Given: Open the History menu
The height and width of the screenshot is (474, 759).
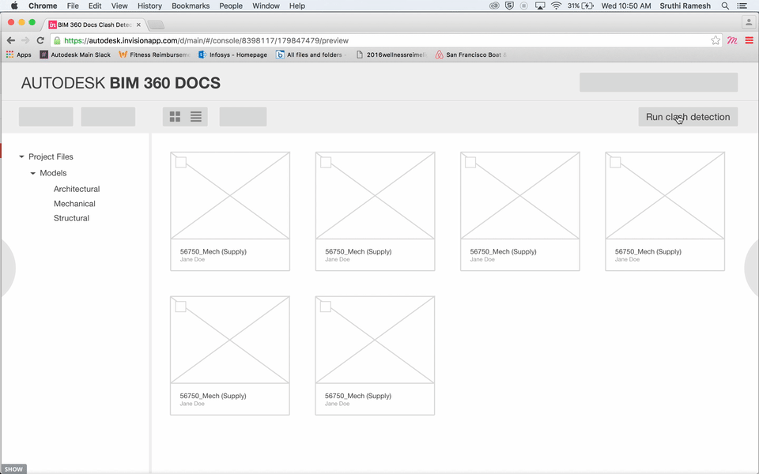Looking at the screenshot, I should tap(149, 6).
